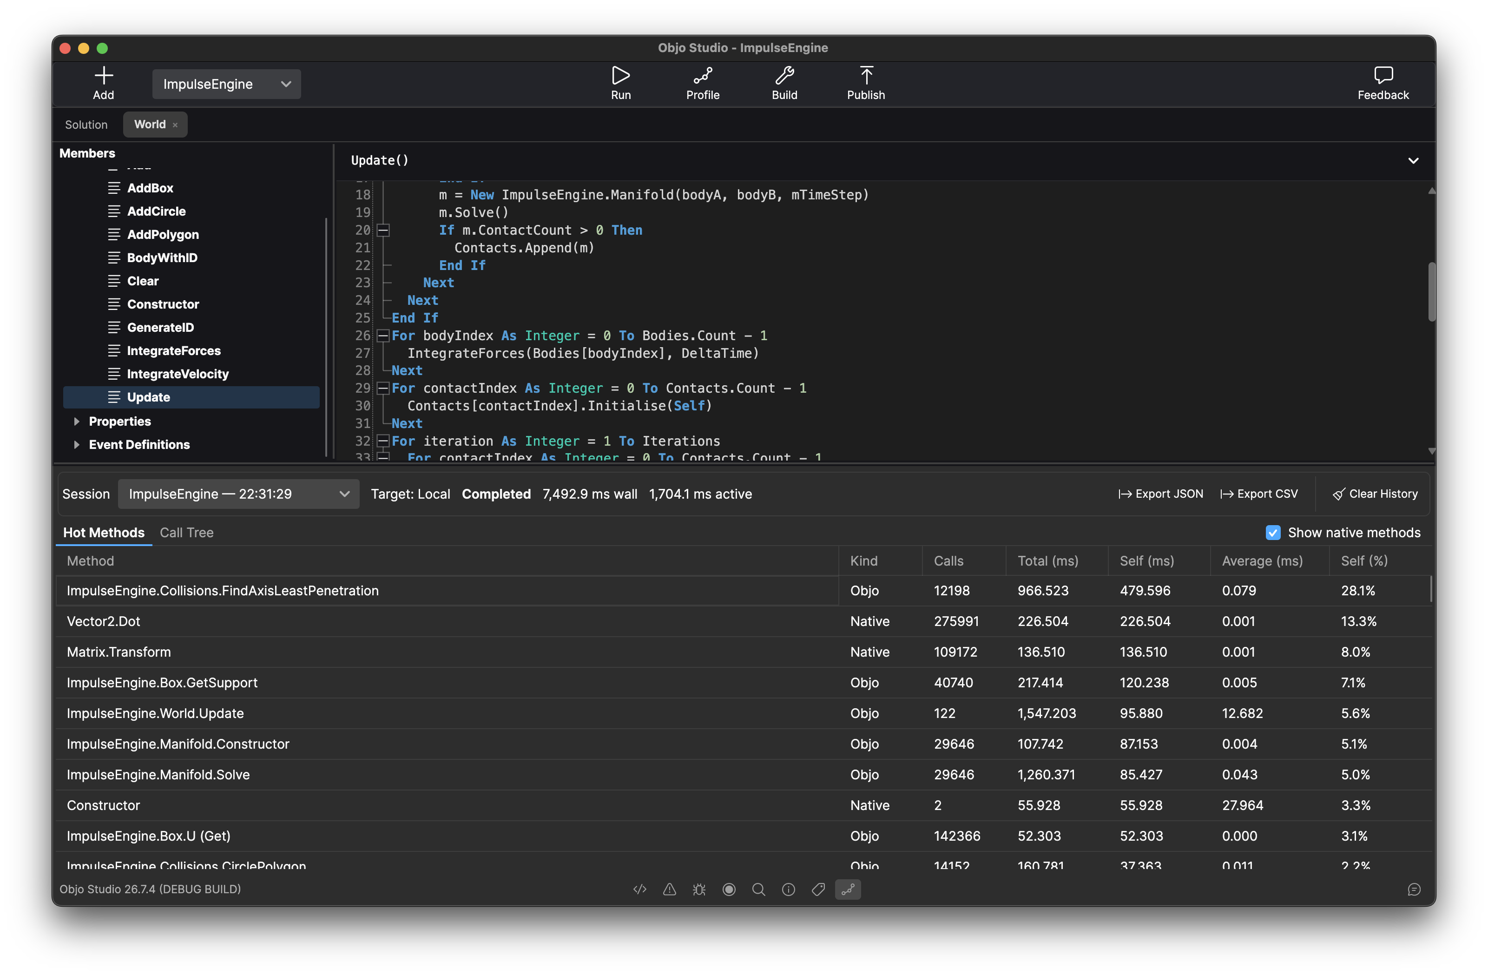Open the ImpulseEngine target dropdown

click(226, 84)
